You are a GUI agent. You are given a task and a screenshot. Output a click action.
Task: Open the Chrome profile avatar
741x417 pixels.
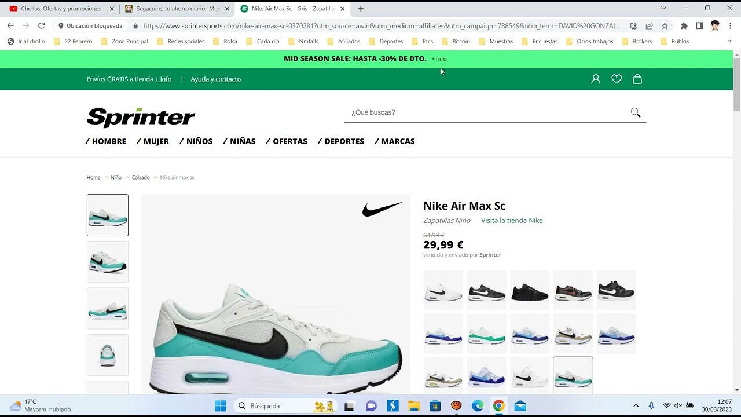coord(715,25)
